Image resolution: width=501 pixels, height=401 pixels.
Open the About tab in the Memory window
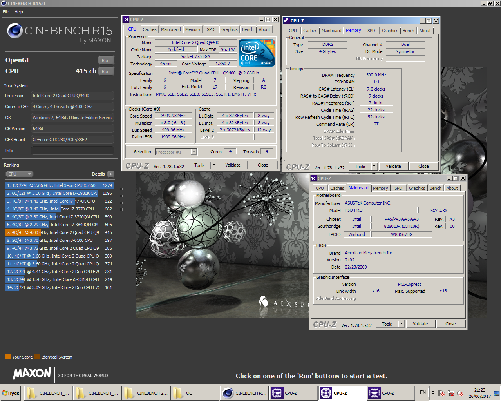click(x=425, y=31)
